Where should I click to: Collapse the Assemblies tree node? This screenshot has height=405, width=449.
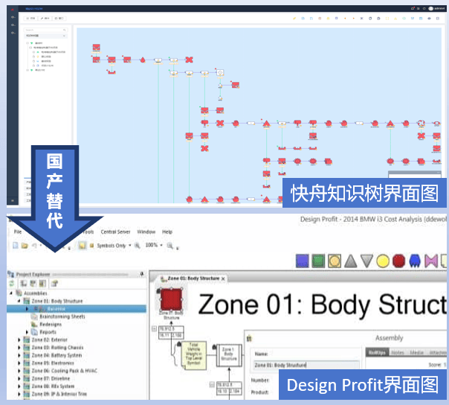pos(11,293)
